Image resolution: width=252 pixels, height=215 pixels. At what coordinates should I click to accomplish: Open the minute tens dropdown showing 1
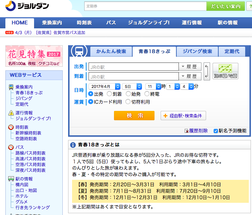coord(173,87)
